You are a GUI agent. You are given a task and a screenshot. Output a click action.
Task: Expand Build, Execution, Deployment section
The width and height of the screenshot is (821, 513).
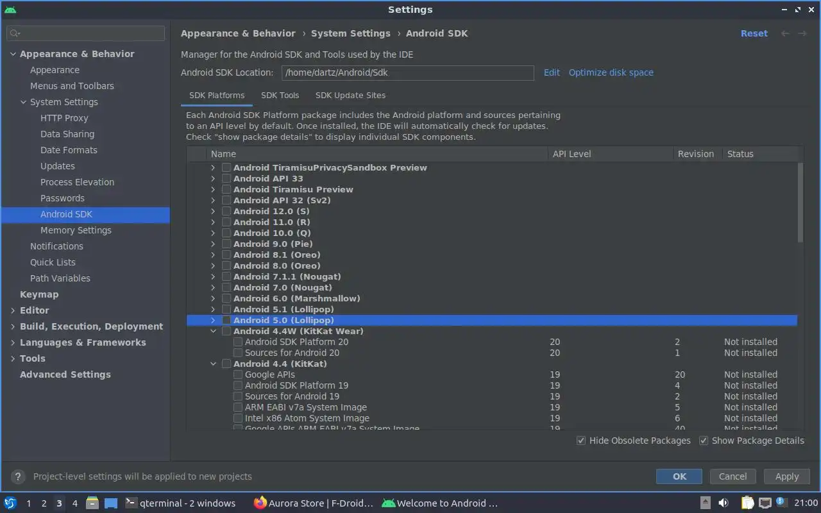(13, 326)
